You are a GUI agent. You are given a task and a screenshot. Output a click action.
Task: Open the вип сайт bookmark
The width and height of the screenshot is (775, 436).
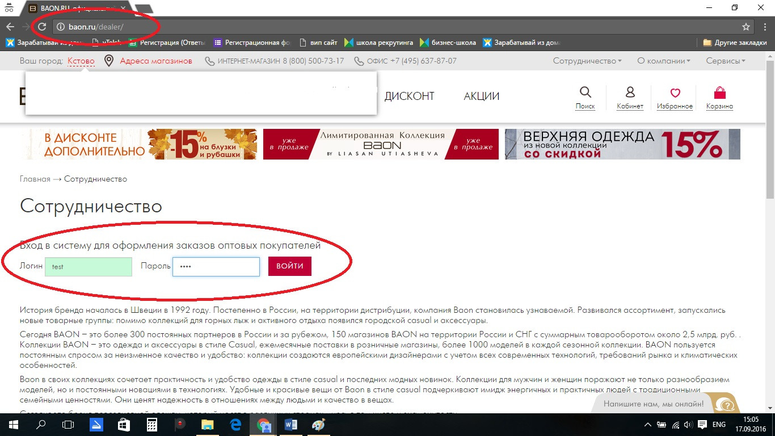tap(318, 43)
